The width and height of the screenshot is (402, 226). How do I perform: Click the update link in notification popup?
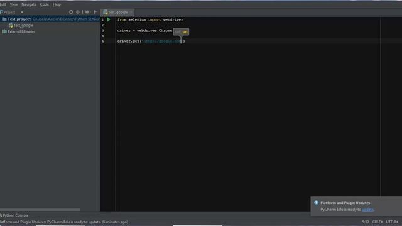tap(367, 209)
